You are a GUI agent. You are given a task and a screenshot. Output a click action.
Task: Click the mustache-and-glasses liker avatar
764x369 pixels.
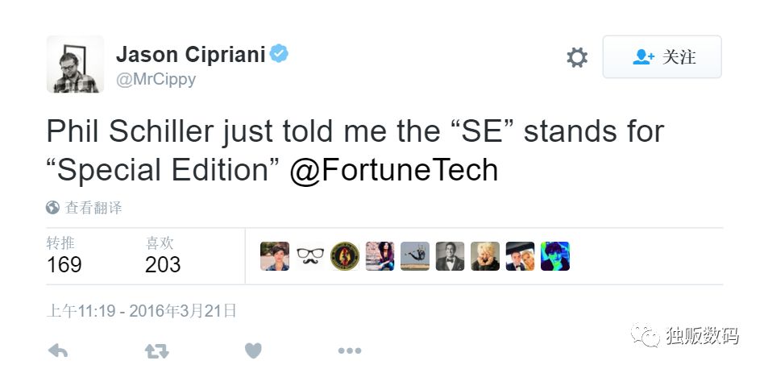[309, 256]
